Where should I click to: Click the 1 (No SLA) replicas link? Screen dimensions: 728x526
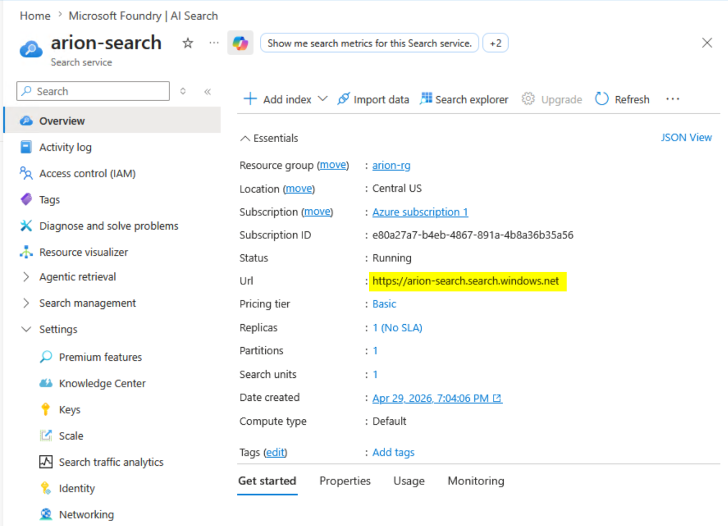point(398,328)
